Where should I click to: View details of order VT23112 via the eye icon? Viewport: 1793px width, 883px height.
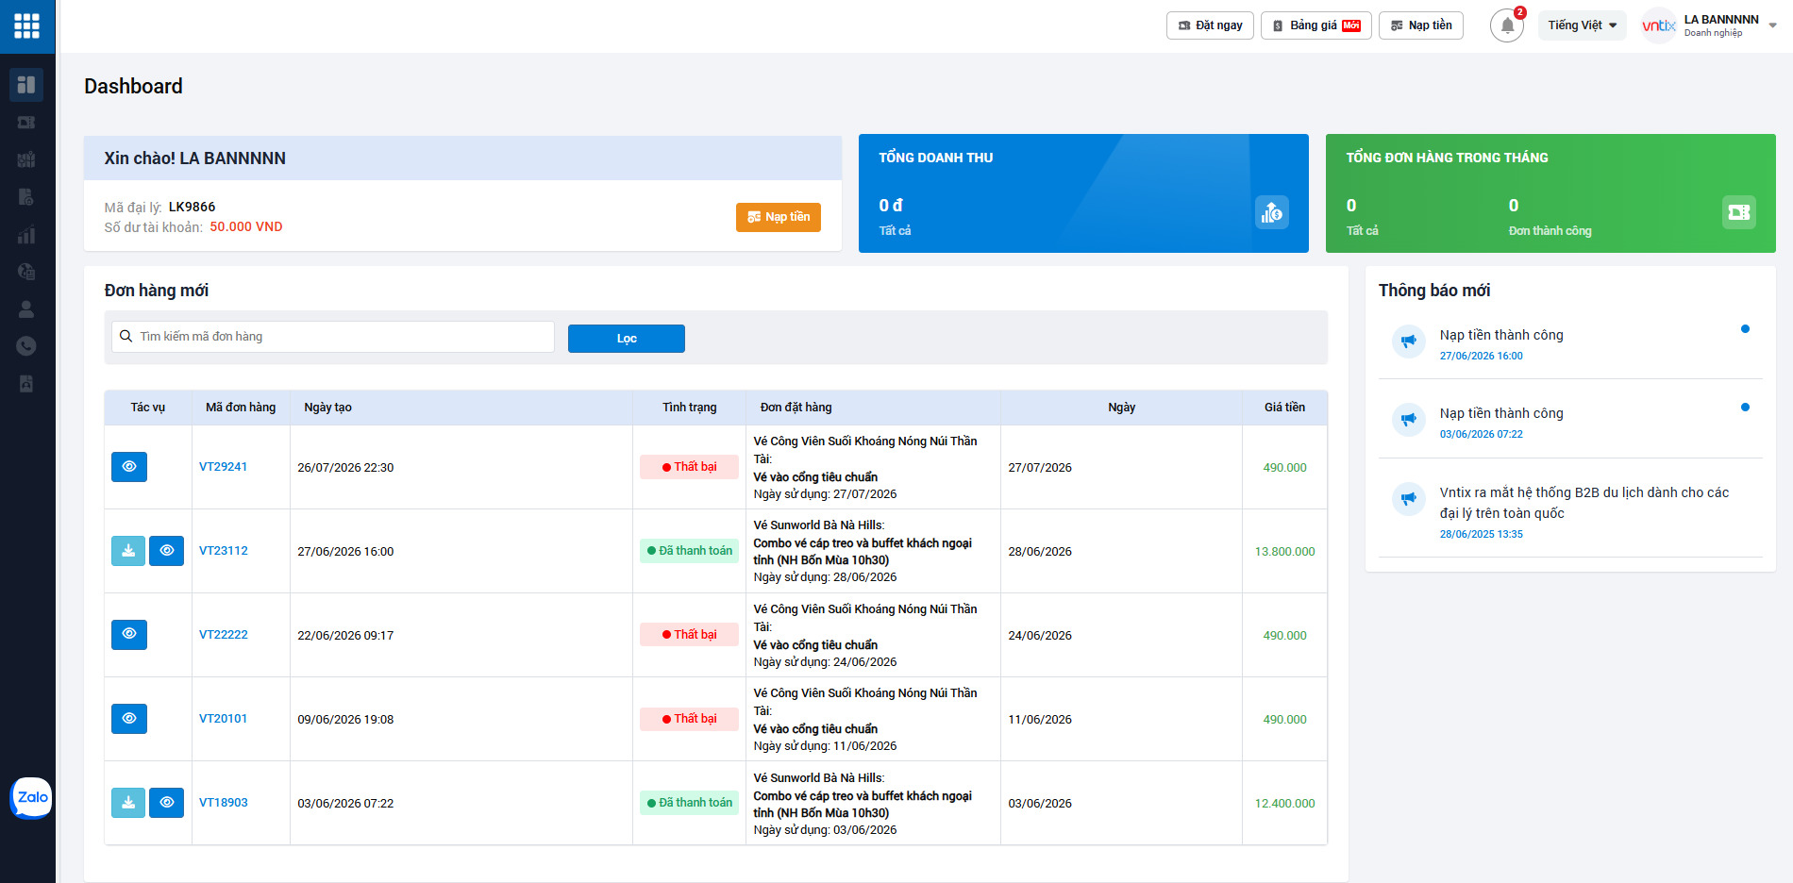pyautogui.click(x=167, y=551)
